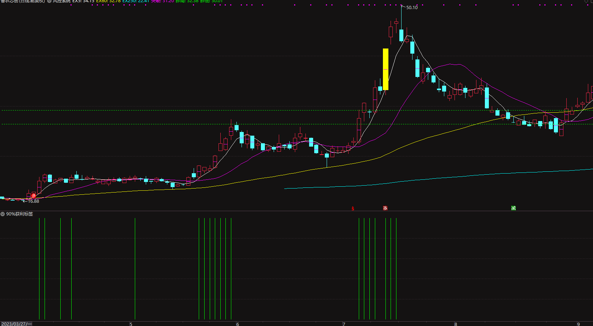593x326 pixels.
Task: Click the month 6 axis label
Action: pos(237,324)
